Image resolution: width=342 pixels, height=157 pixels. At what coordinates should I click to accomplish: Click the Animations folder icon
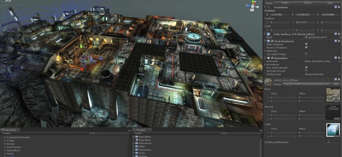tap(137, 143)
